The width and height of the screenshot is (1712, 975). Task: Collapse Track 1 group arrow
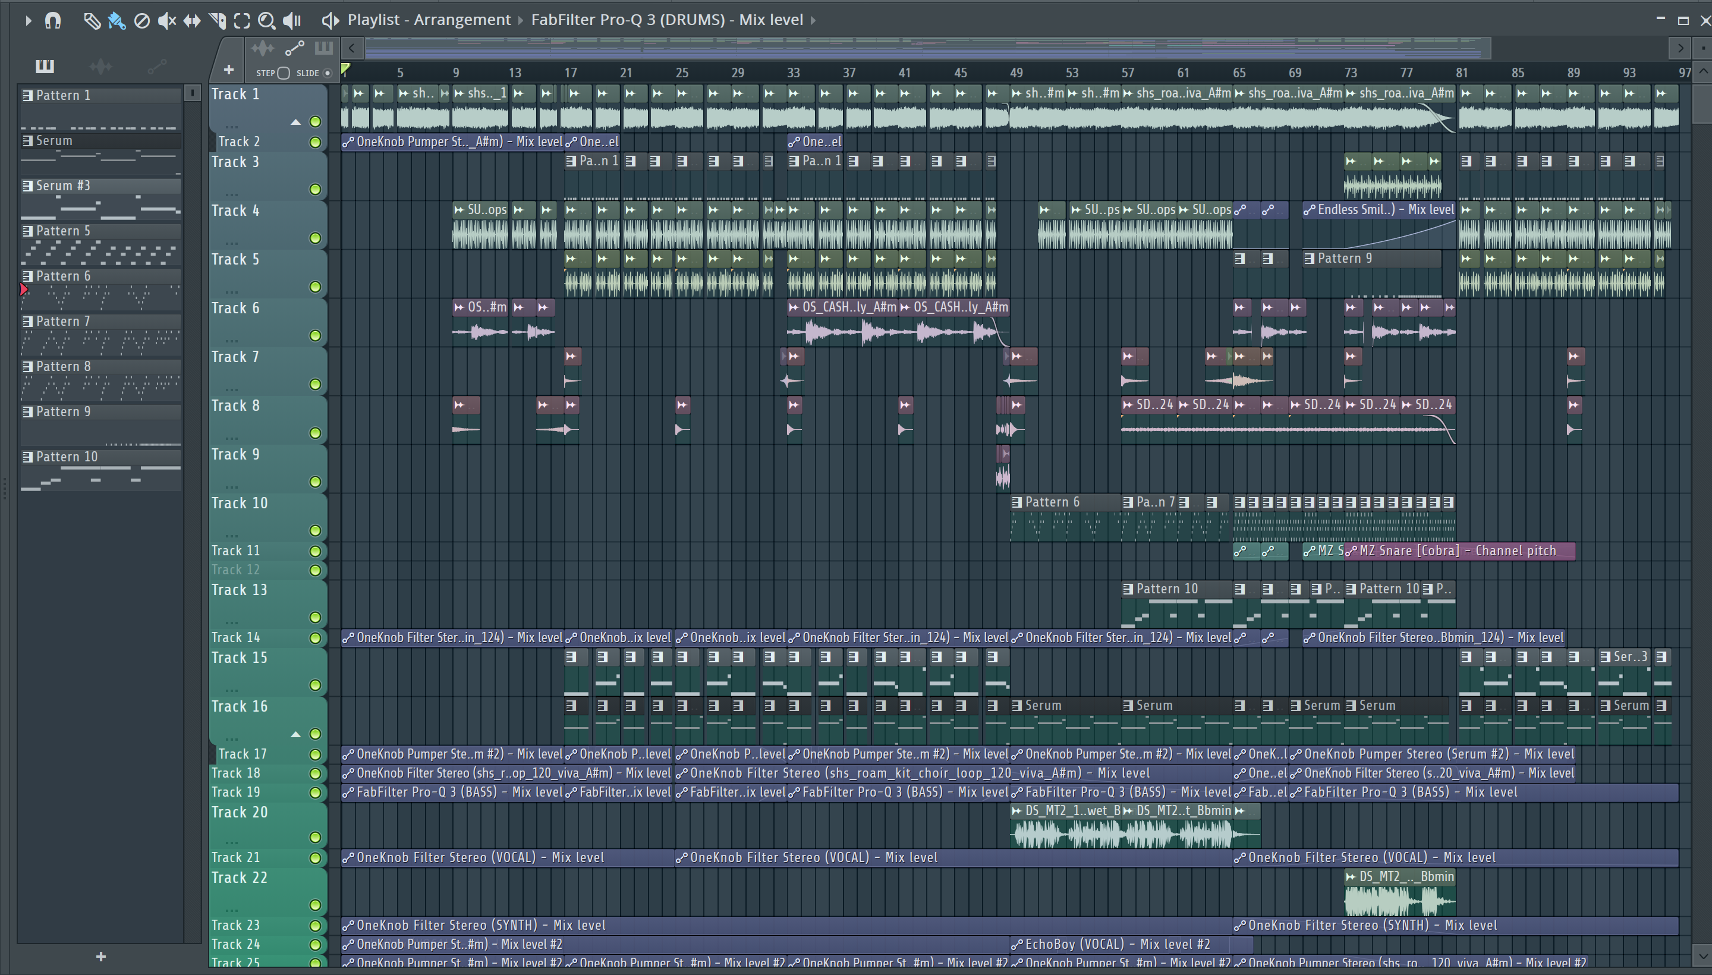point(295,122)
